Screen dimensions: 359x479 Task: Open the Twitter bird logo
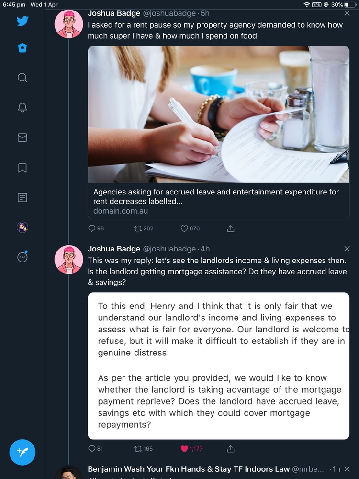(22, 21)
